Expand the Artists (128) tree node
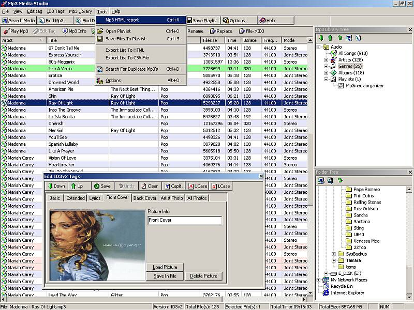The height and width of the screenshot is (310, 414). (x=326, y=60)
